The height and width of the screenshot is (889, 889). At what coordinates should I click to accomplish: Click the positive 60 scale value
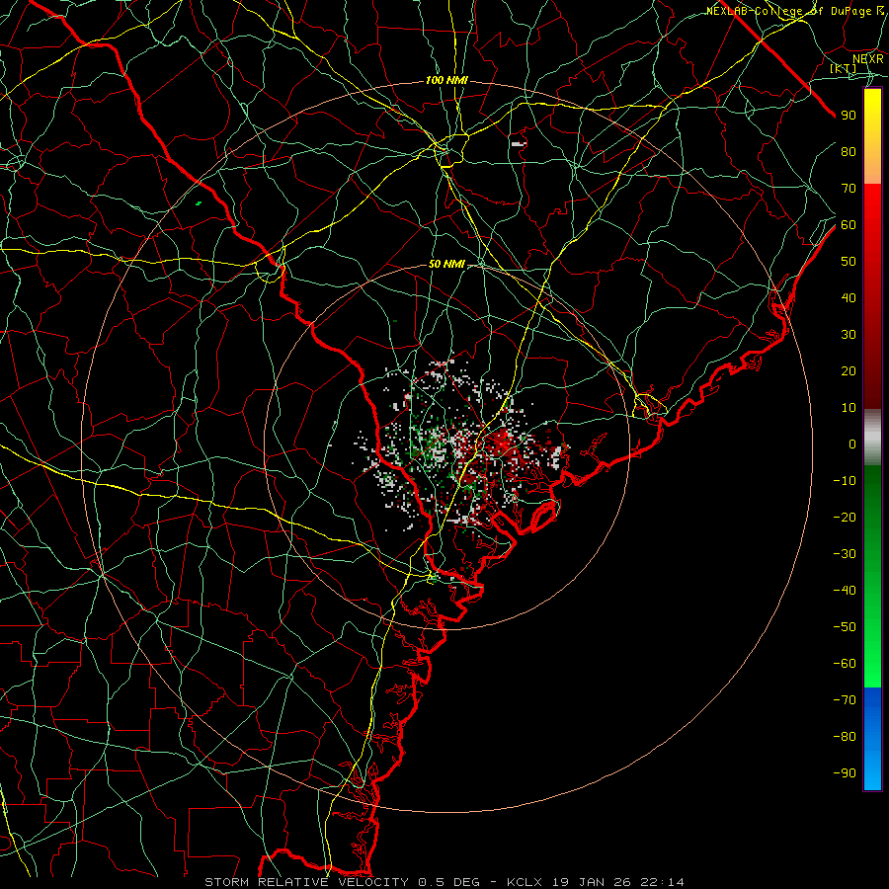pos(849,224)
